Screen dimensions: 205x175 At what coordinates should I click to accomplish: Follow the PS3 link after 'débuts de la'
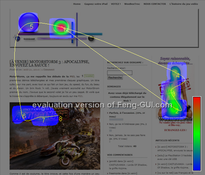pyautogui.click(x=72, y=76)
